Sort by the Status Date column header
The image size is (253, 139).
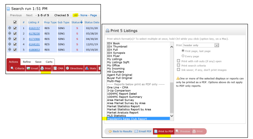point(92,22)
